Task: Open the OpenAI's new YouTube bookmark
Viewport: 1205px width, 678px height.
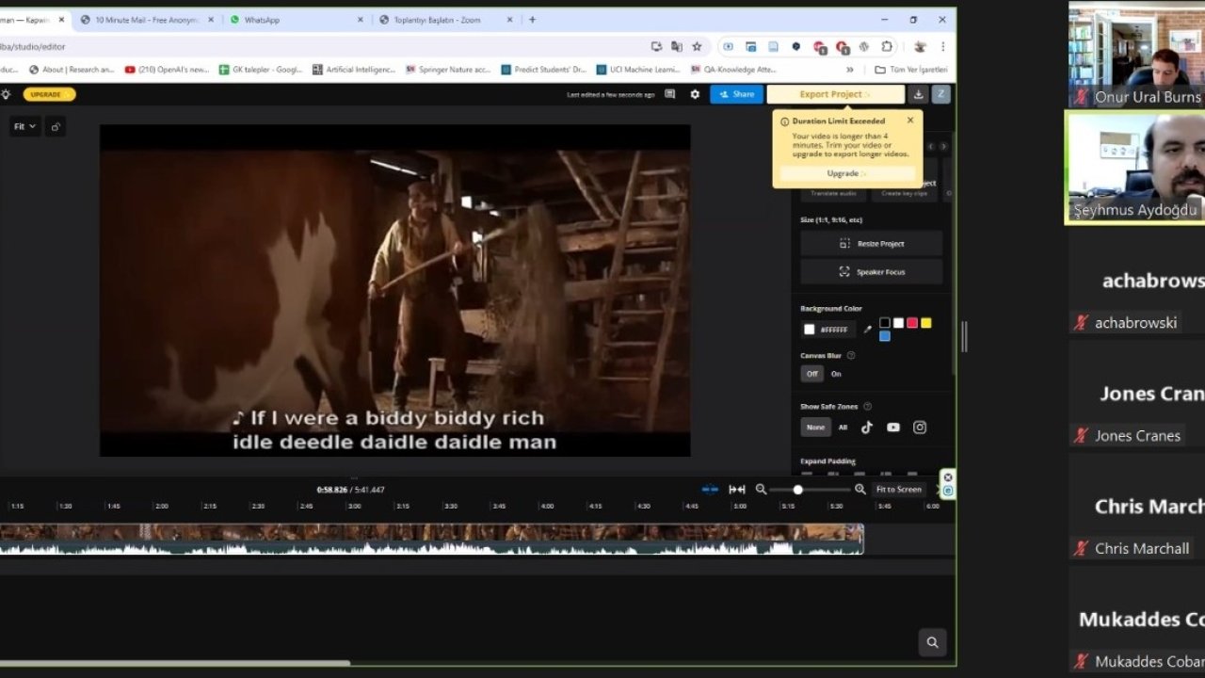Action: 168,70
